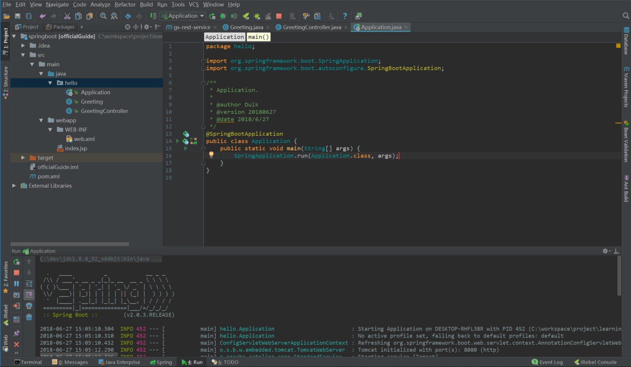Viewport: 631px width, 367px height.
Task: Toggle soft-wrap in Run console
Action: (29, 284)
